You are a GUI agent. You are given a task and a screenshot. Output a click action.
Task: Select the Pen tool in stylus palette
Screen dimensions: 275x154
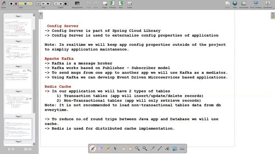(93, 148)
